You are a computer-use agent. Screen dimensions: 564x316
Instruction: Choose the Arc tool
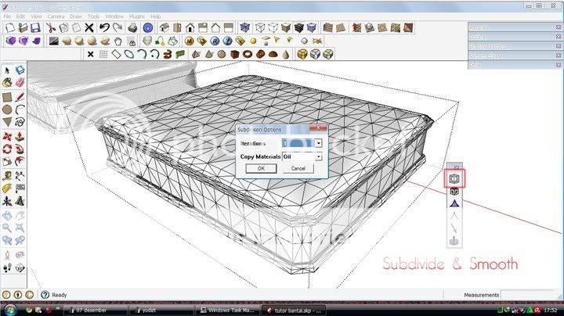click(x=20, y=110)
